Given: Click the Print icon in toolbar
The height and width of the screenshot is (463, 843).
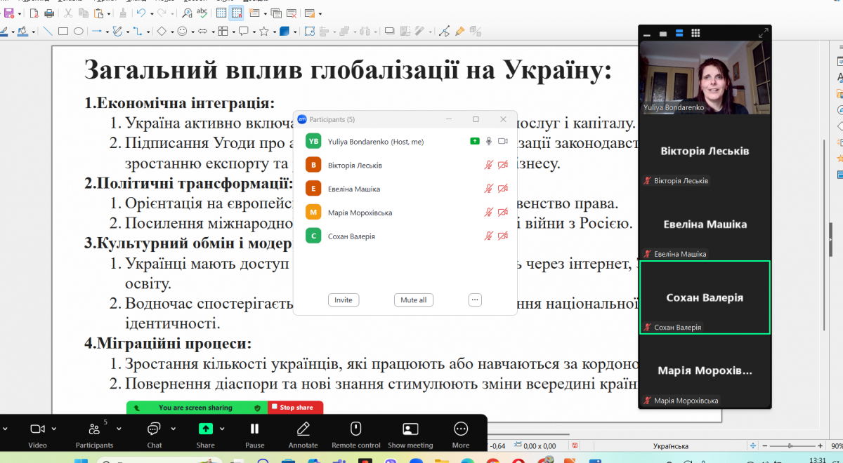Looking at the screenshot, I should (48, 13).
